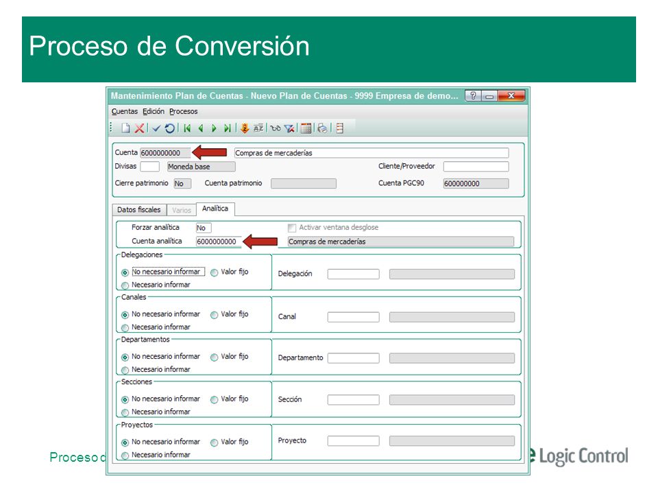Enable the Activar ventana desglose checkbox
658x494 pixels.
(292, 228)
